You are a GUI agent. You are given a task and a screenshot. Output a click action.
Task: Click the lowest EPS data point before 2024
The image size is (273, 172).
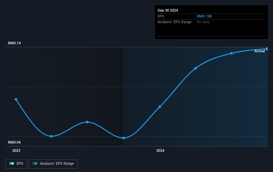click(x=123, y=138)
